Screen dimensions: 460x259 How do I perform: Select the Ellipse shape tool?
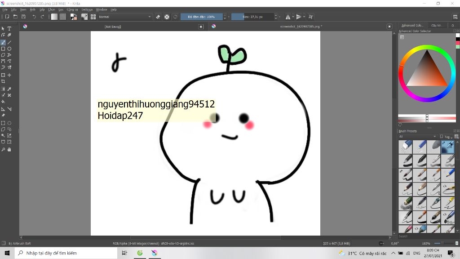(9, 49)
